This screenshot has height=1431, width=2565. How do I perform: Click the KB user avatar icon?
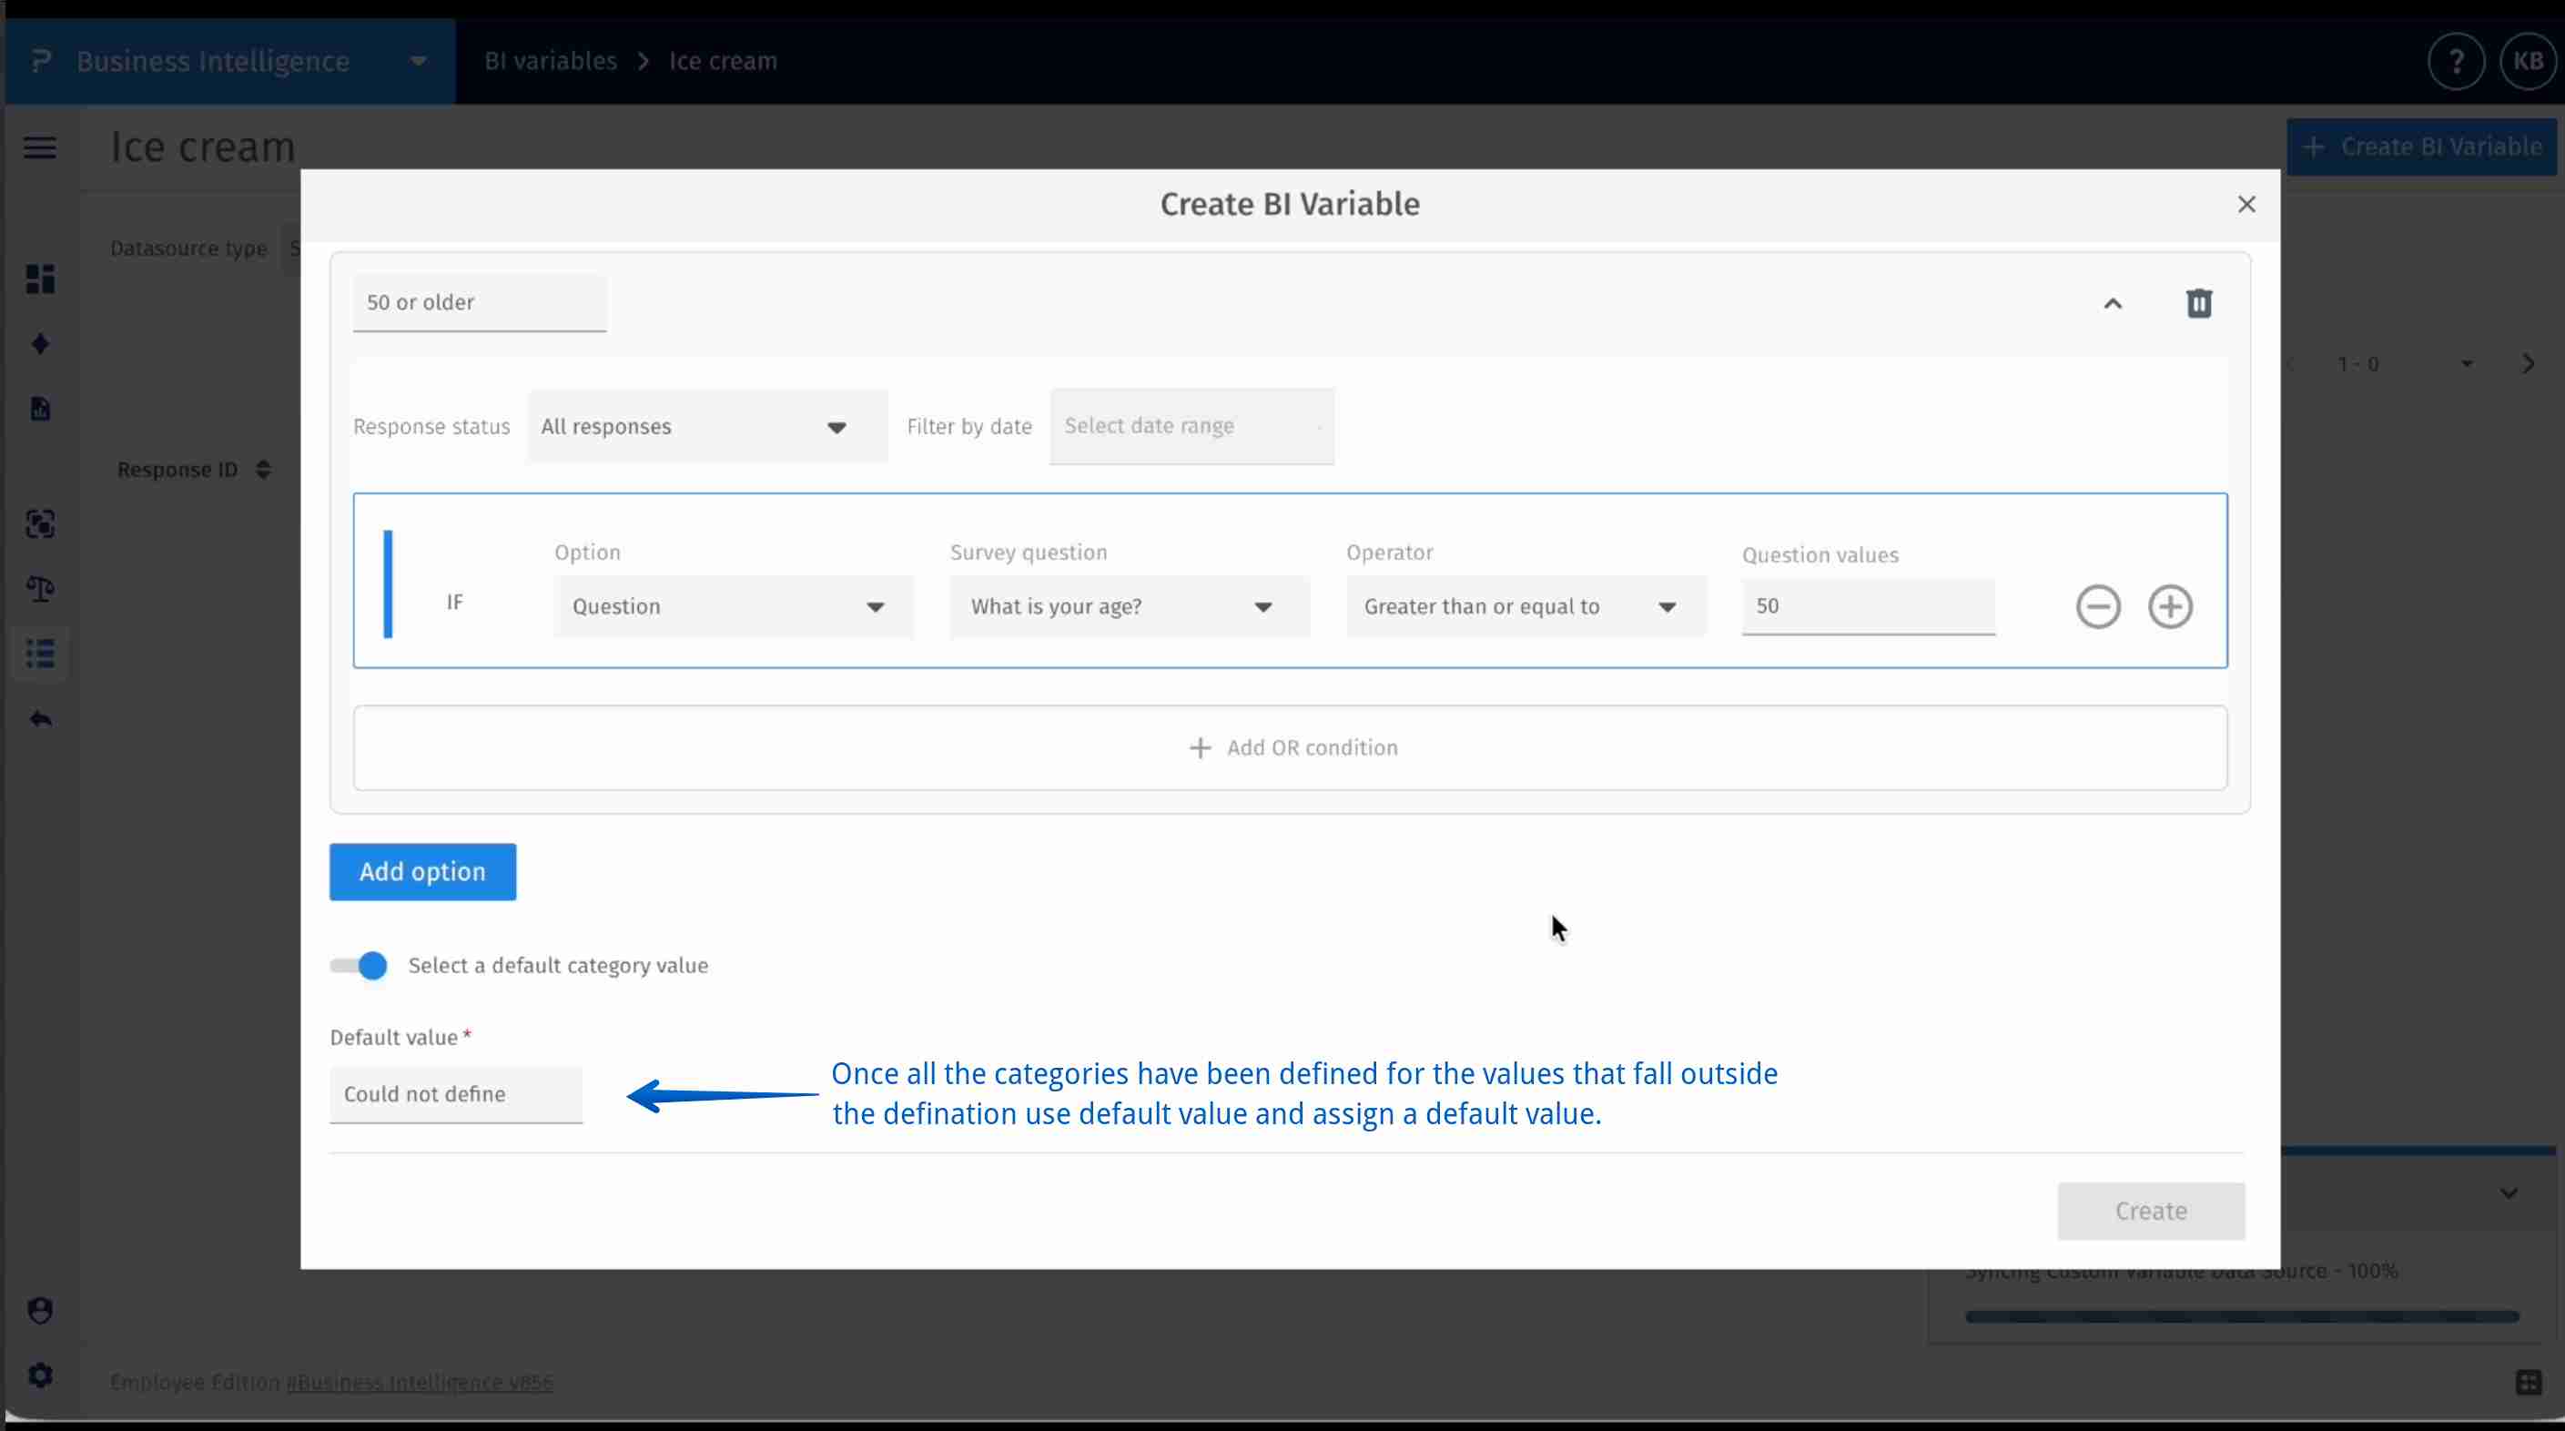coord(2527,62)
